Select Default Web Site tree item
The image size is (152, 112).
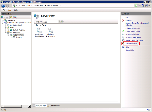coord(19,30)
